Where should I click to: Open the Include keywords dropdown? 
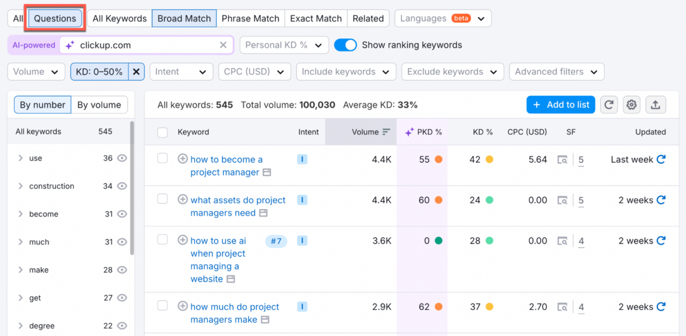346,71
